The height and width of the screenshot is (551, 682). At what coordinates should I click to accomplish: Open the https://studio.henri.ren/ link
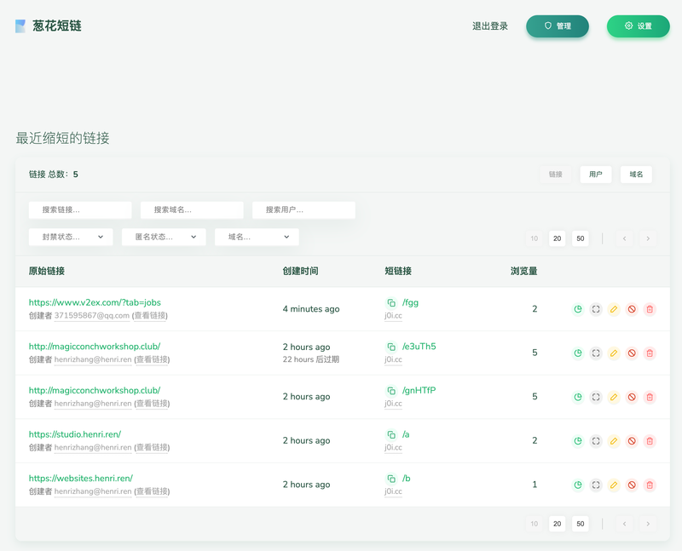75,434
